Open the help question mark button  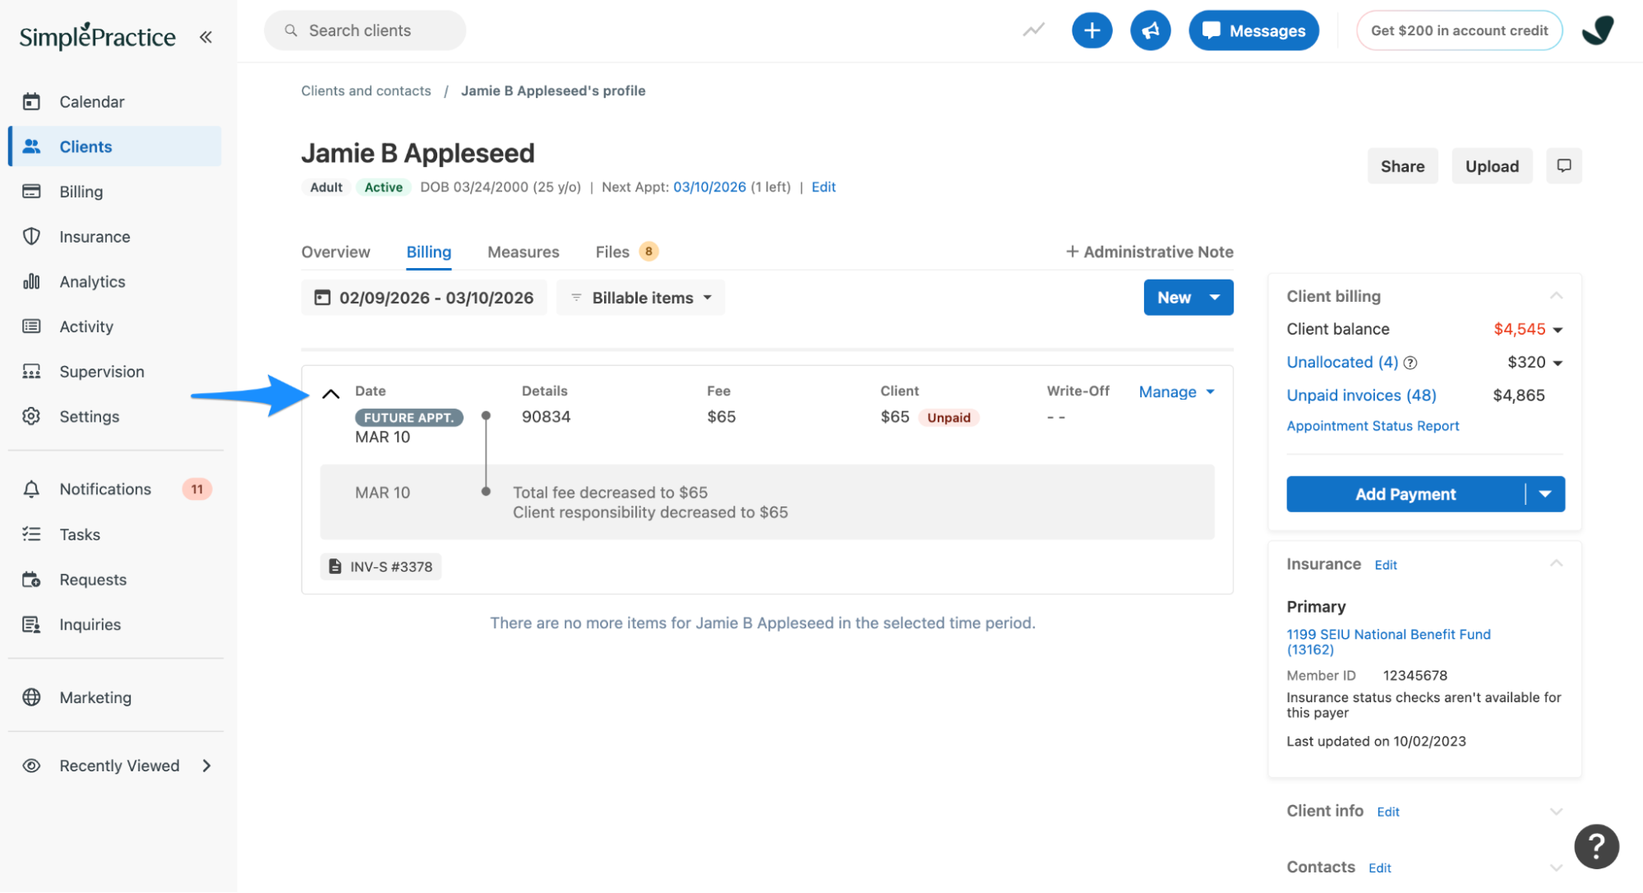pos(1596,846)
